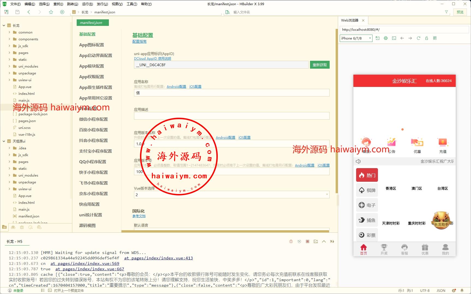Click the run play icon in toolbar
Viewport: 471px width, 294px height.
click(x=62, y=12)
